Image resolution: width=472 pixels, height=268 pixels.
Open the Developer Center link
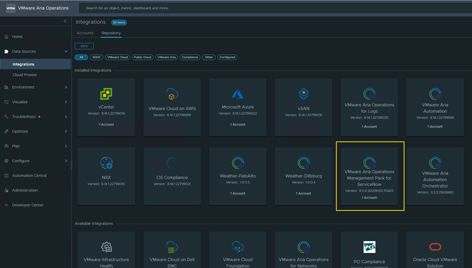pos(28,205)
